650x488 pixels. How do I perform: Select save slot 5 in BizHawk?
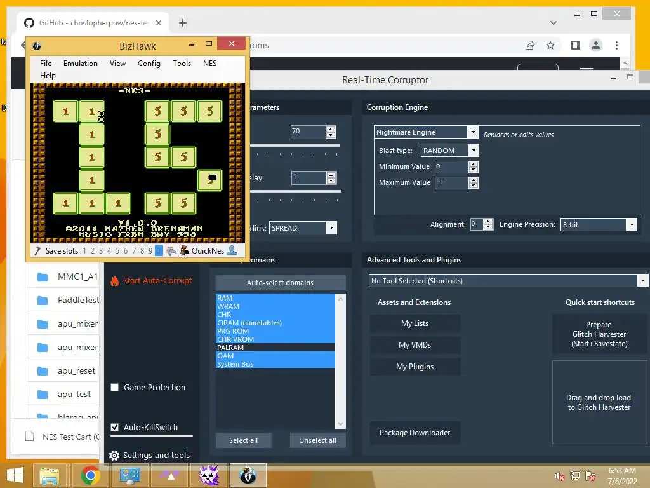[117, 250]
